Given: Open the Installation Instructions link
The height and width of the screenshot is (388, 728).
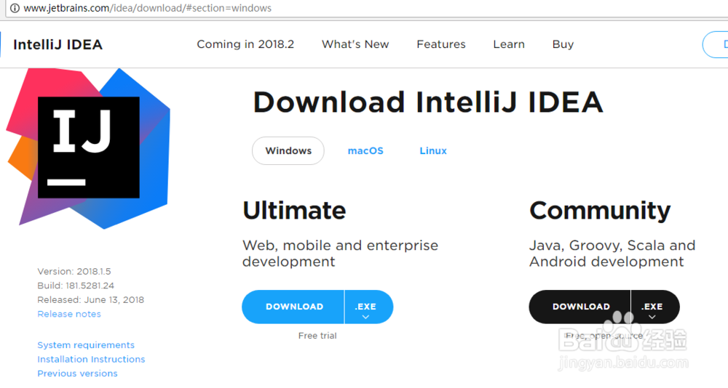Looking at the screenshot, I should click(x=91, y=359).
